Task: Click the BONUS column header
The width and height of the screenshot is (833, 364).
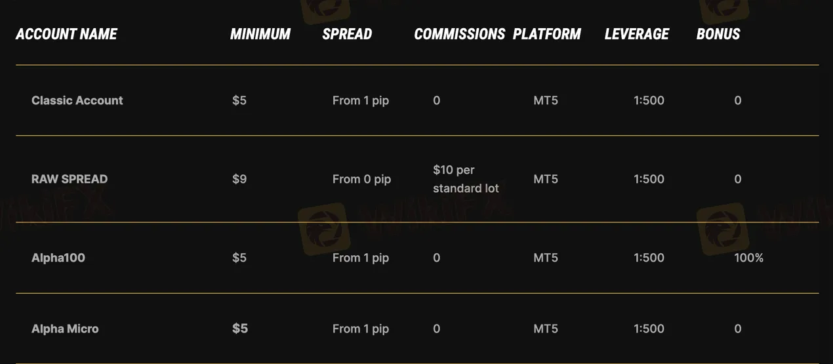Action: coord(718,34)
